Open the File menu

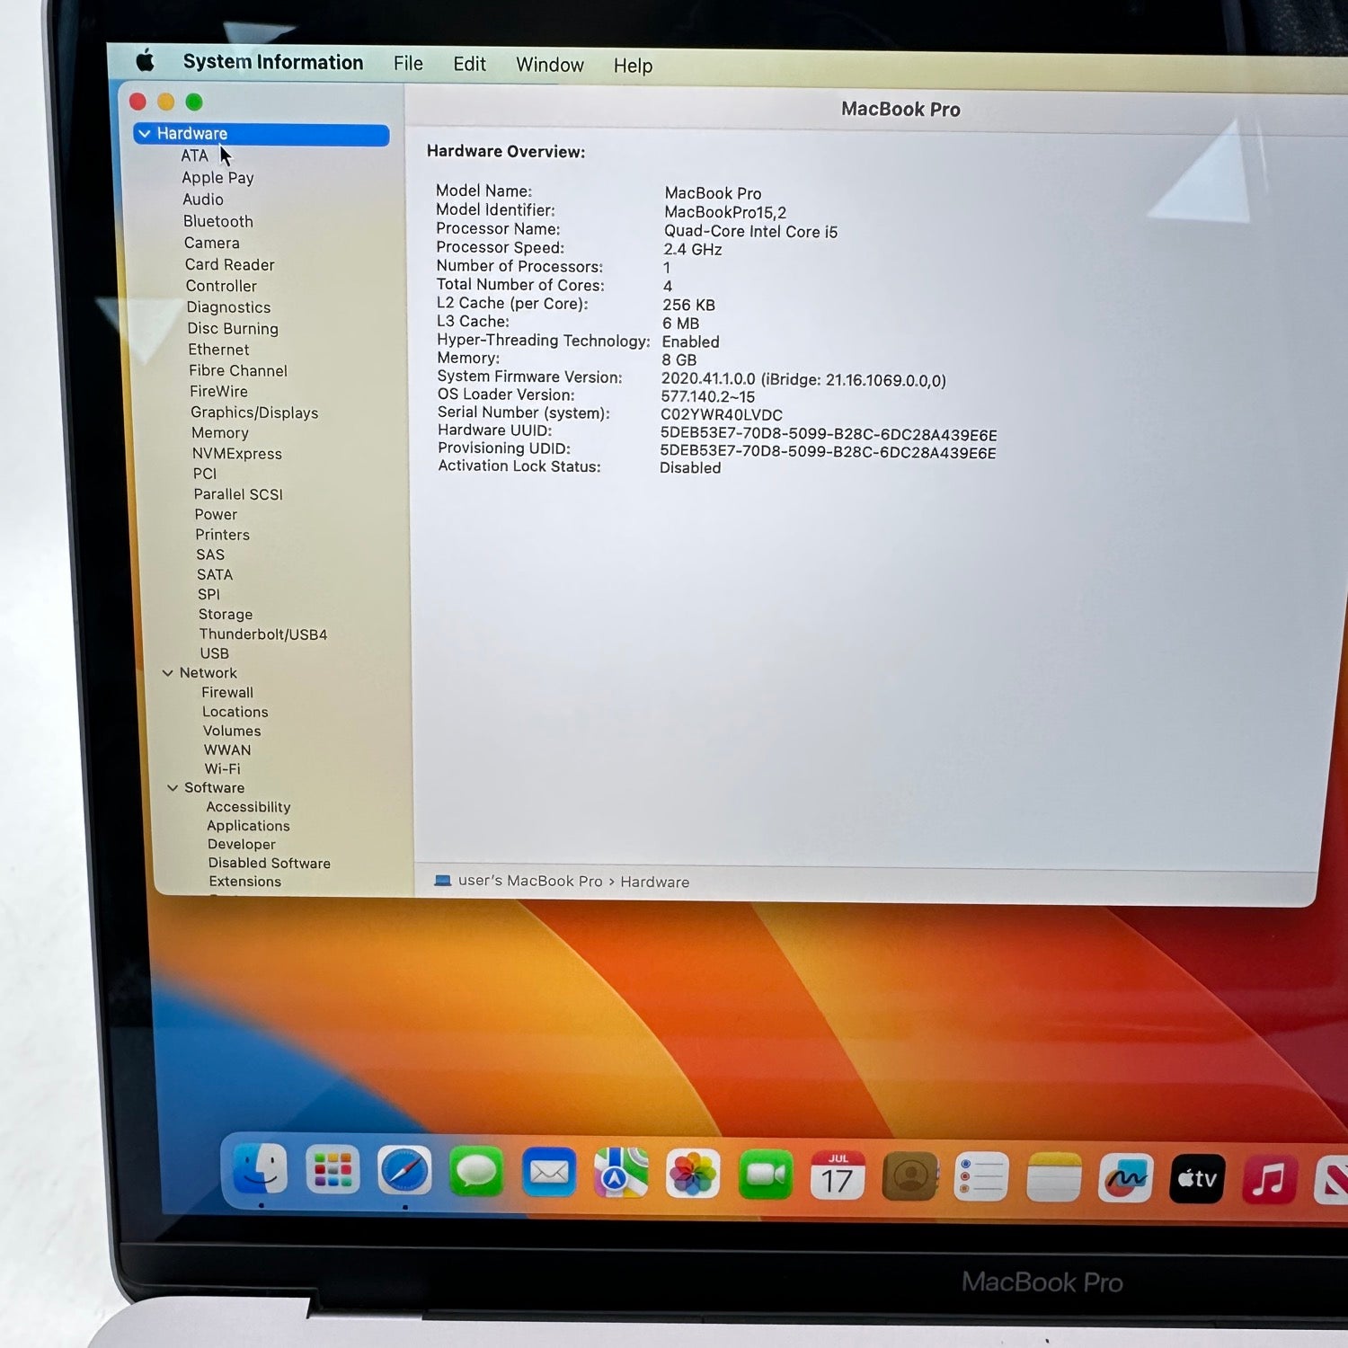pos(408,63)
